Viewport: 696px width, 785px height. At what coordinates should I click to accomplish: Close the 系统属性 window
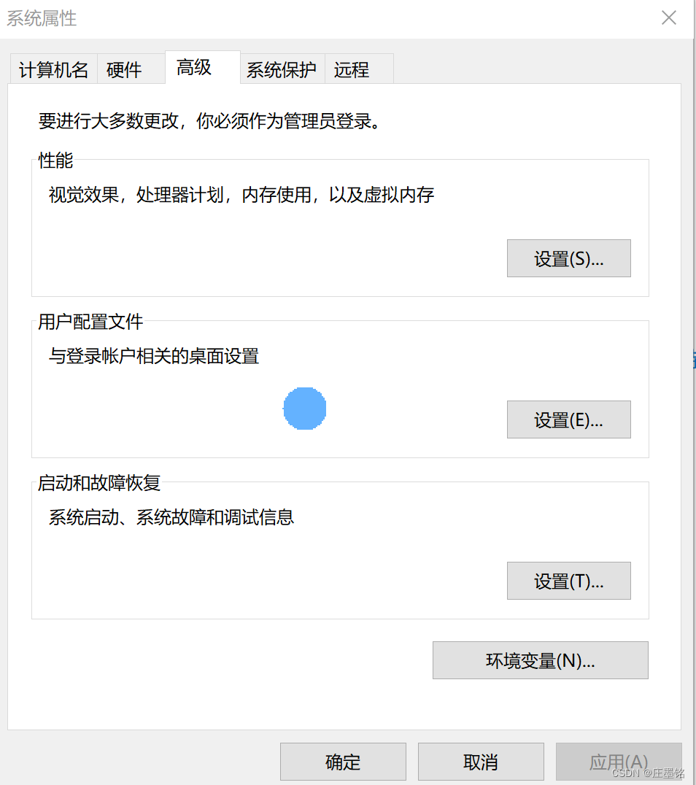click(669, 18)
